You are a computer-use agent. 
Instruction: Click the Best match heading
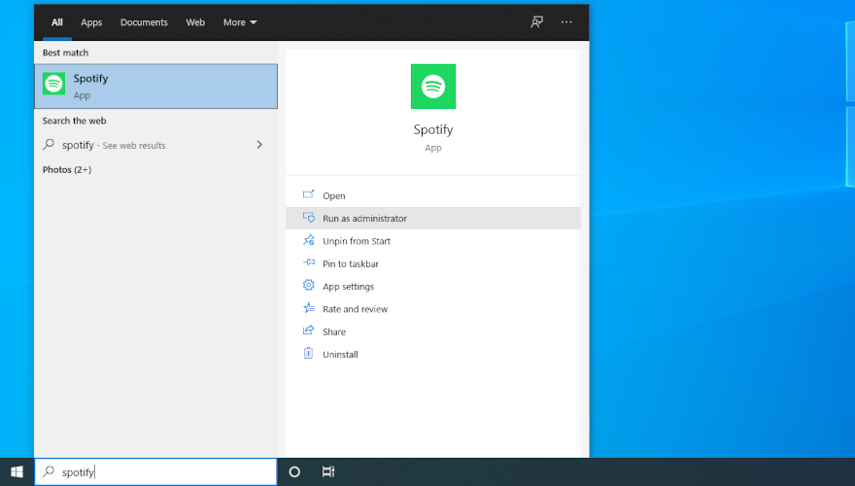point(65,52)
